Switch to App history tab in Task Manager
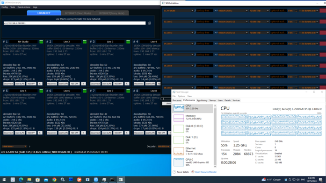 click(x=202, y=100)
